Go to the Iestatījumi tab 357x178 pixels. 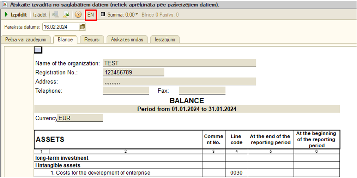[165, 39]
